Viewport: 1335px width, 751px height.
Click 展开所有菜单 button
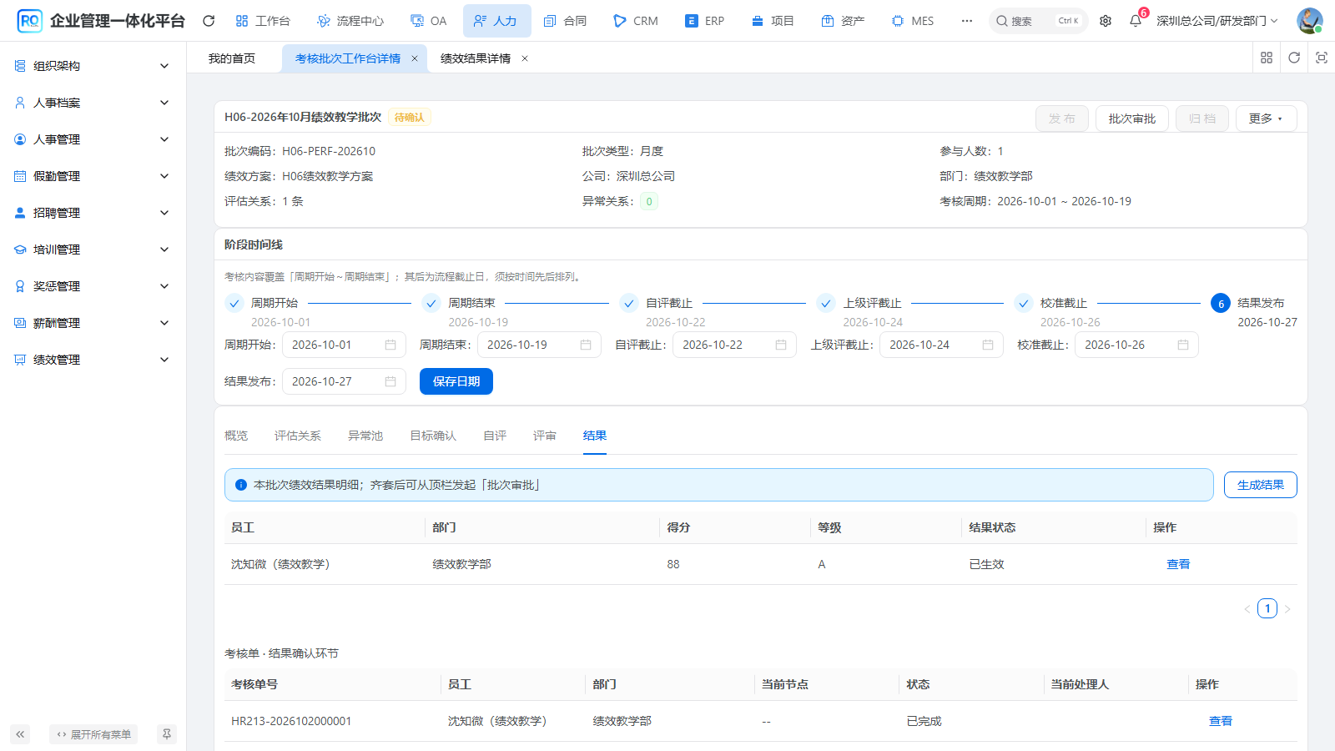(x=93, y=734)
